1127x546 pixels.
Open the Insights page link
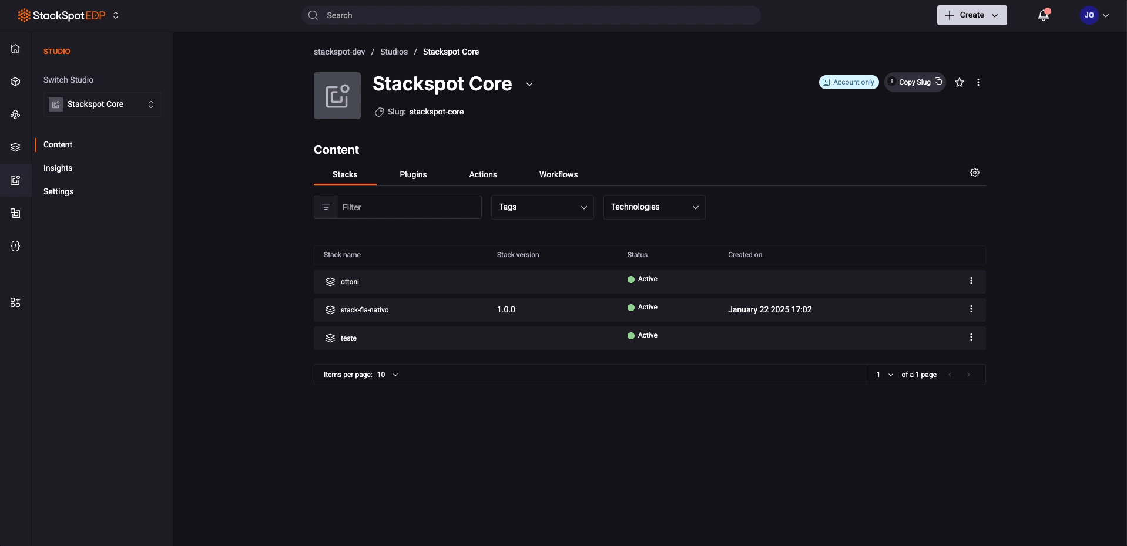pos(58,168)
